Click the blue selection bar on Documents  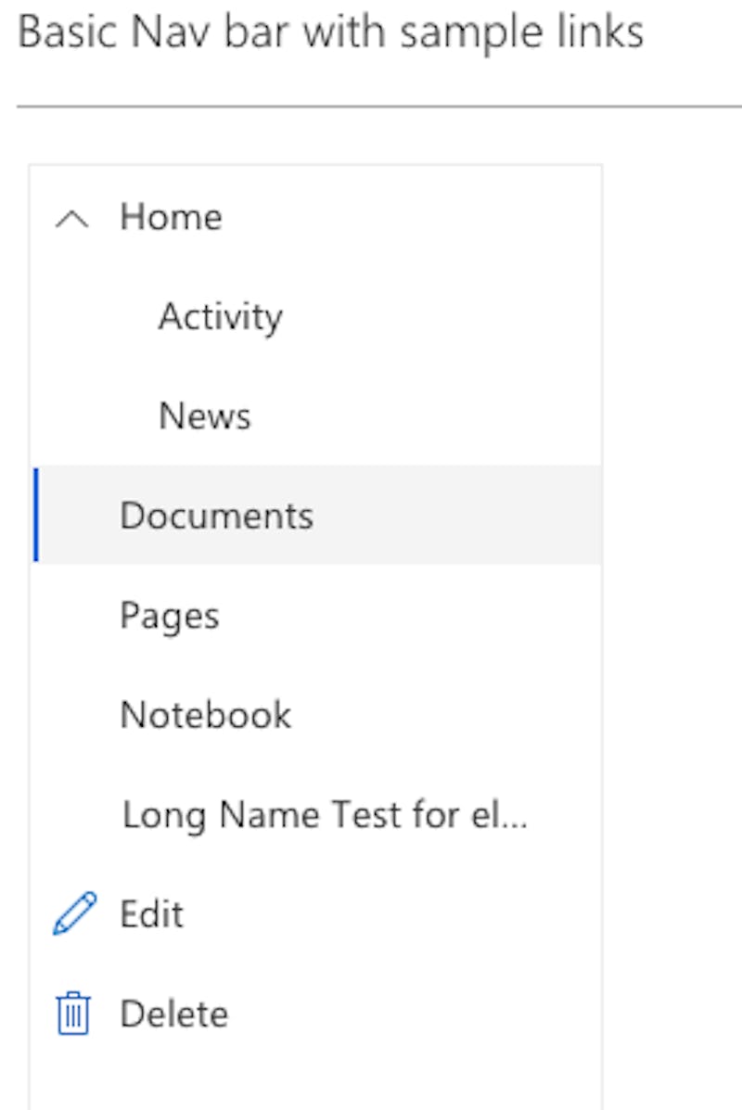click(x=35, y=516)
